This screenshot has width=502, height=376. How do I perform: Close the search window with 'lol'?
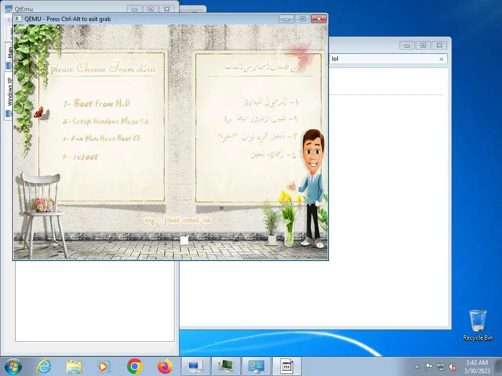pyautogui.click(x=439, y=46)
